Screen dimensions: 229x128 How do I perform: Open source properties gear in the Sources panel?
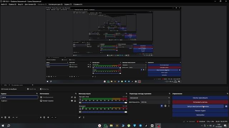[x=48, y=117]
